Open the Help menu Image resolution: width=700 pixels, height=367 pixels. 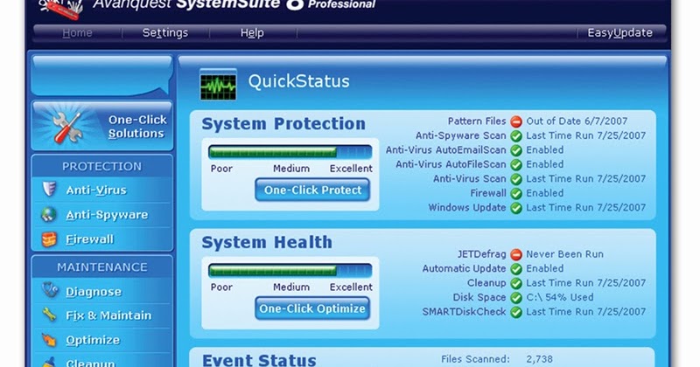tap(252, 33)
